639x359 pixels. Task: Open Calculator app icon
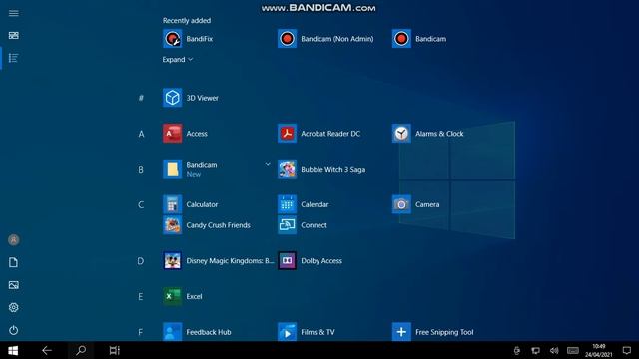click(x=173, y=204)
